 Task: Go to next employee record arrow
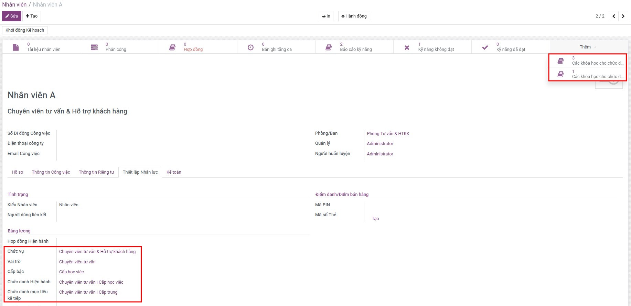623,16
